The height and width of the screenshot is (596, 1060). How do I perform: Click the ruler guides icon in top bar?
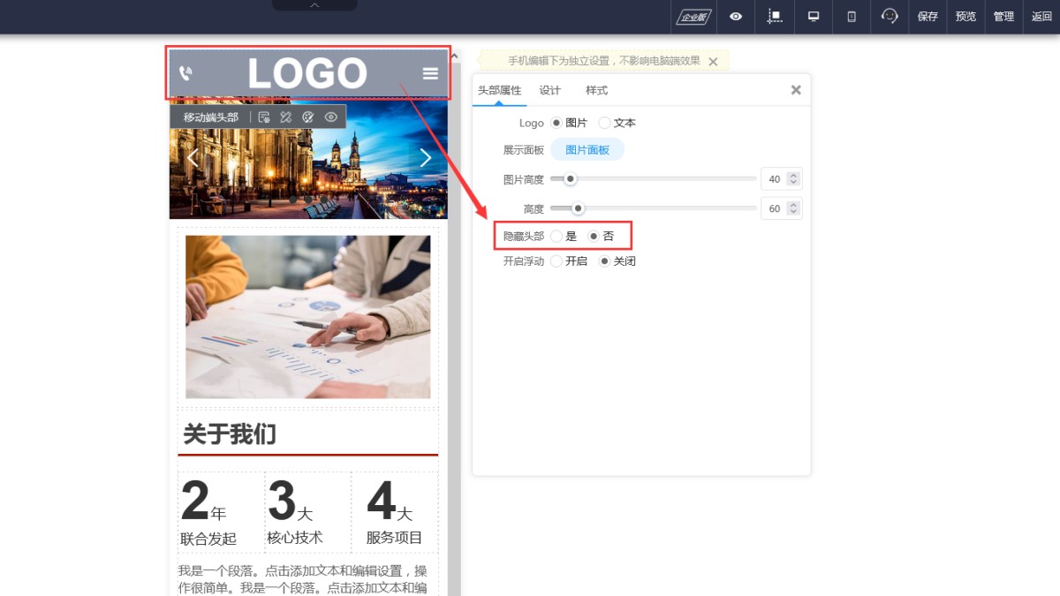775,17
